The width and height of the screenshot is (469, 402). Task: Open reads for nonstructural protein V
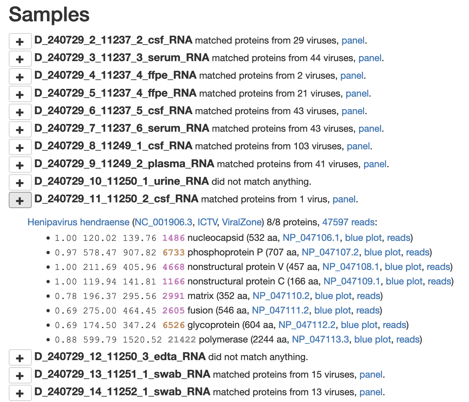pyautogui.click(x=438, y=267)
